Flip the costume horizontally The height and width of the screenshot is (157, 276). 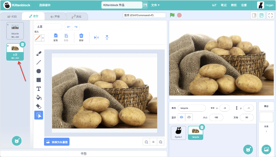pos(97,37)
